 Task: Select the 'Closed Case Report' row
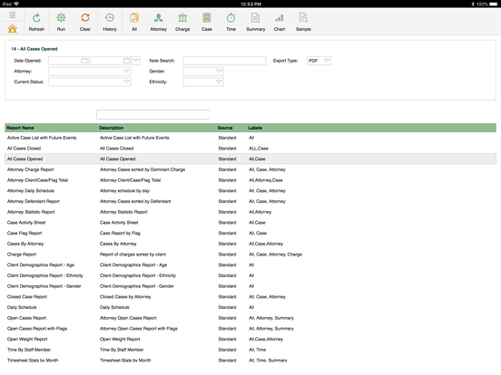(x=250, y=296)
